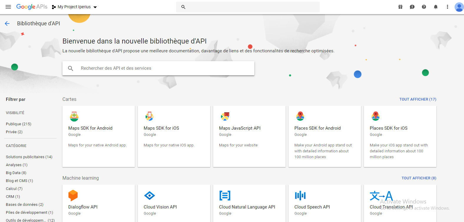Image resolution: width=464 pixels, height=222 pixels.
Task: Select the Places SDK for iOS title
Action: 389,128
